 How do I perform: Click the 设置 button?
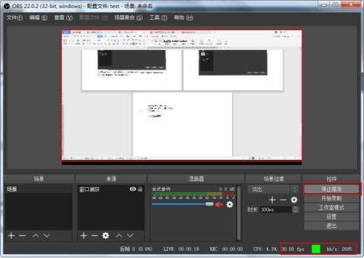point(332,217)
